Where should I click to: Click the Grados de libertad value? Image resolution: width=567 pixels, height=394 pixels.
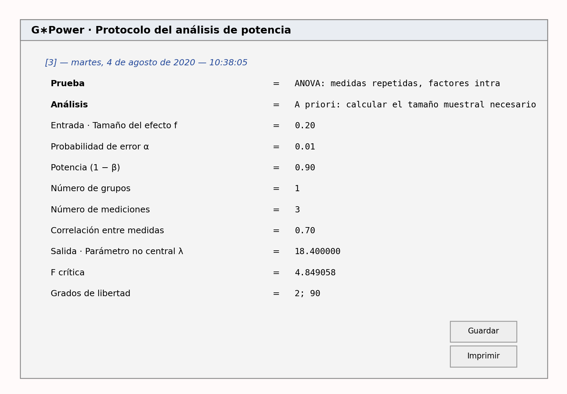(x=307, y=294)
